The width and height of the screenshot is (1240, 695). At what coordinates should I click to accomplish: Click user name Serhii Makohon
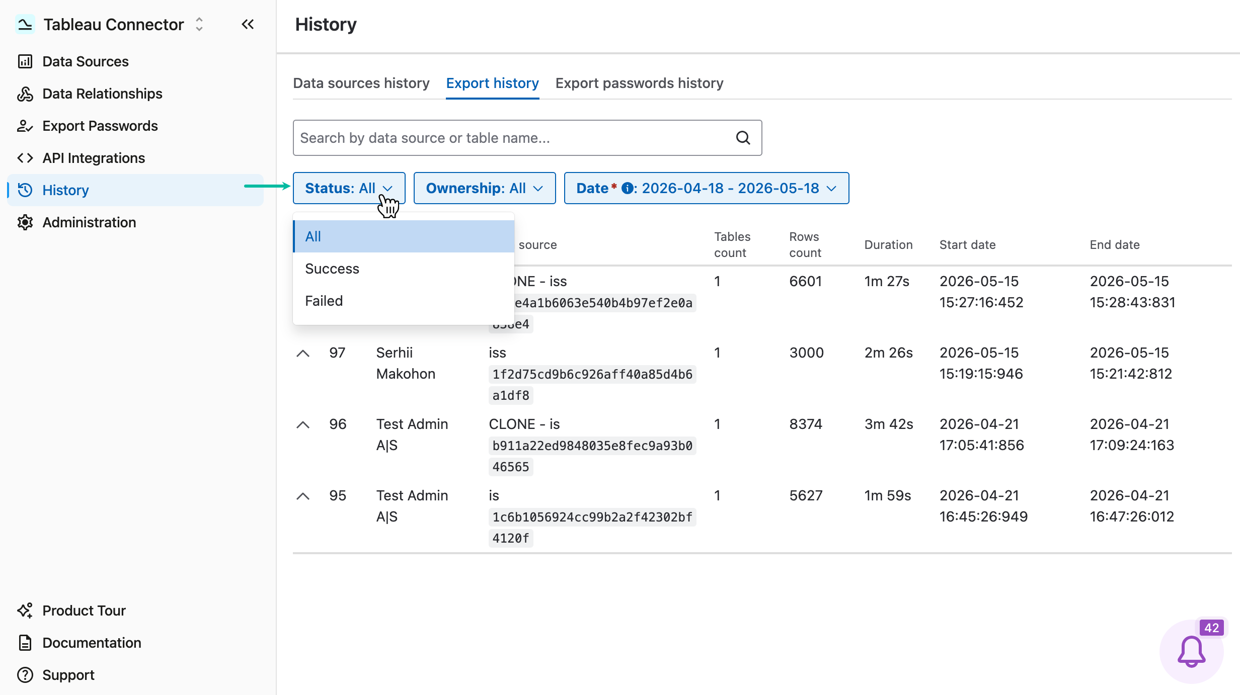point(406,363)
